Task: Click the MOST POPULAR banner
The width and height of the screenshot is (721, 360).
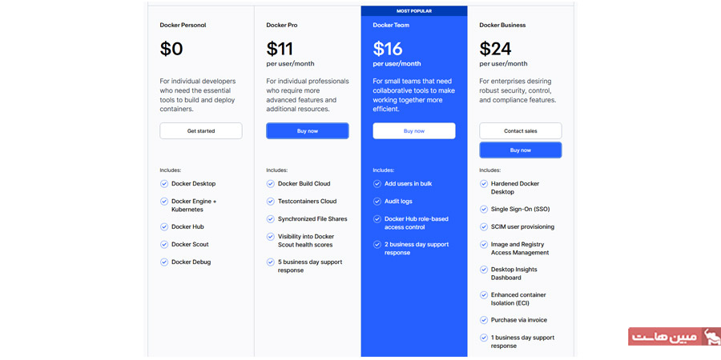Action: click(x=413, y=11)
